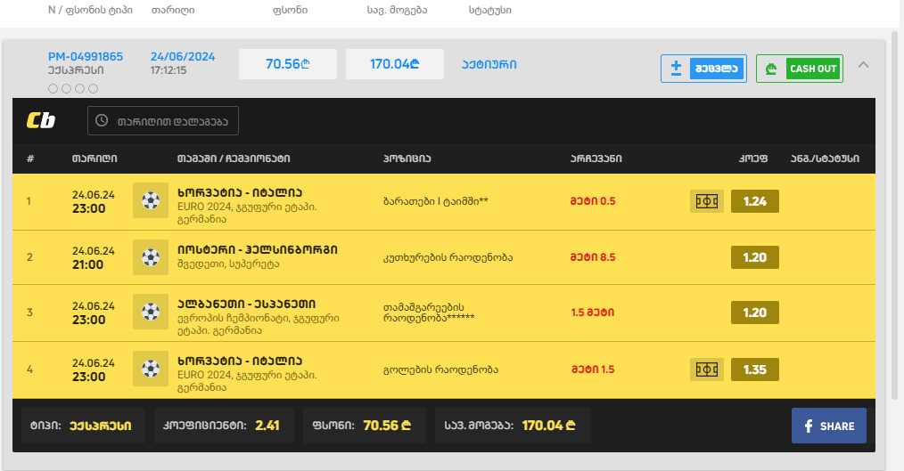Click the Facebook SHARE button
The image size is (904, 471).
(x=828, y=426)
